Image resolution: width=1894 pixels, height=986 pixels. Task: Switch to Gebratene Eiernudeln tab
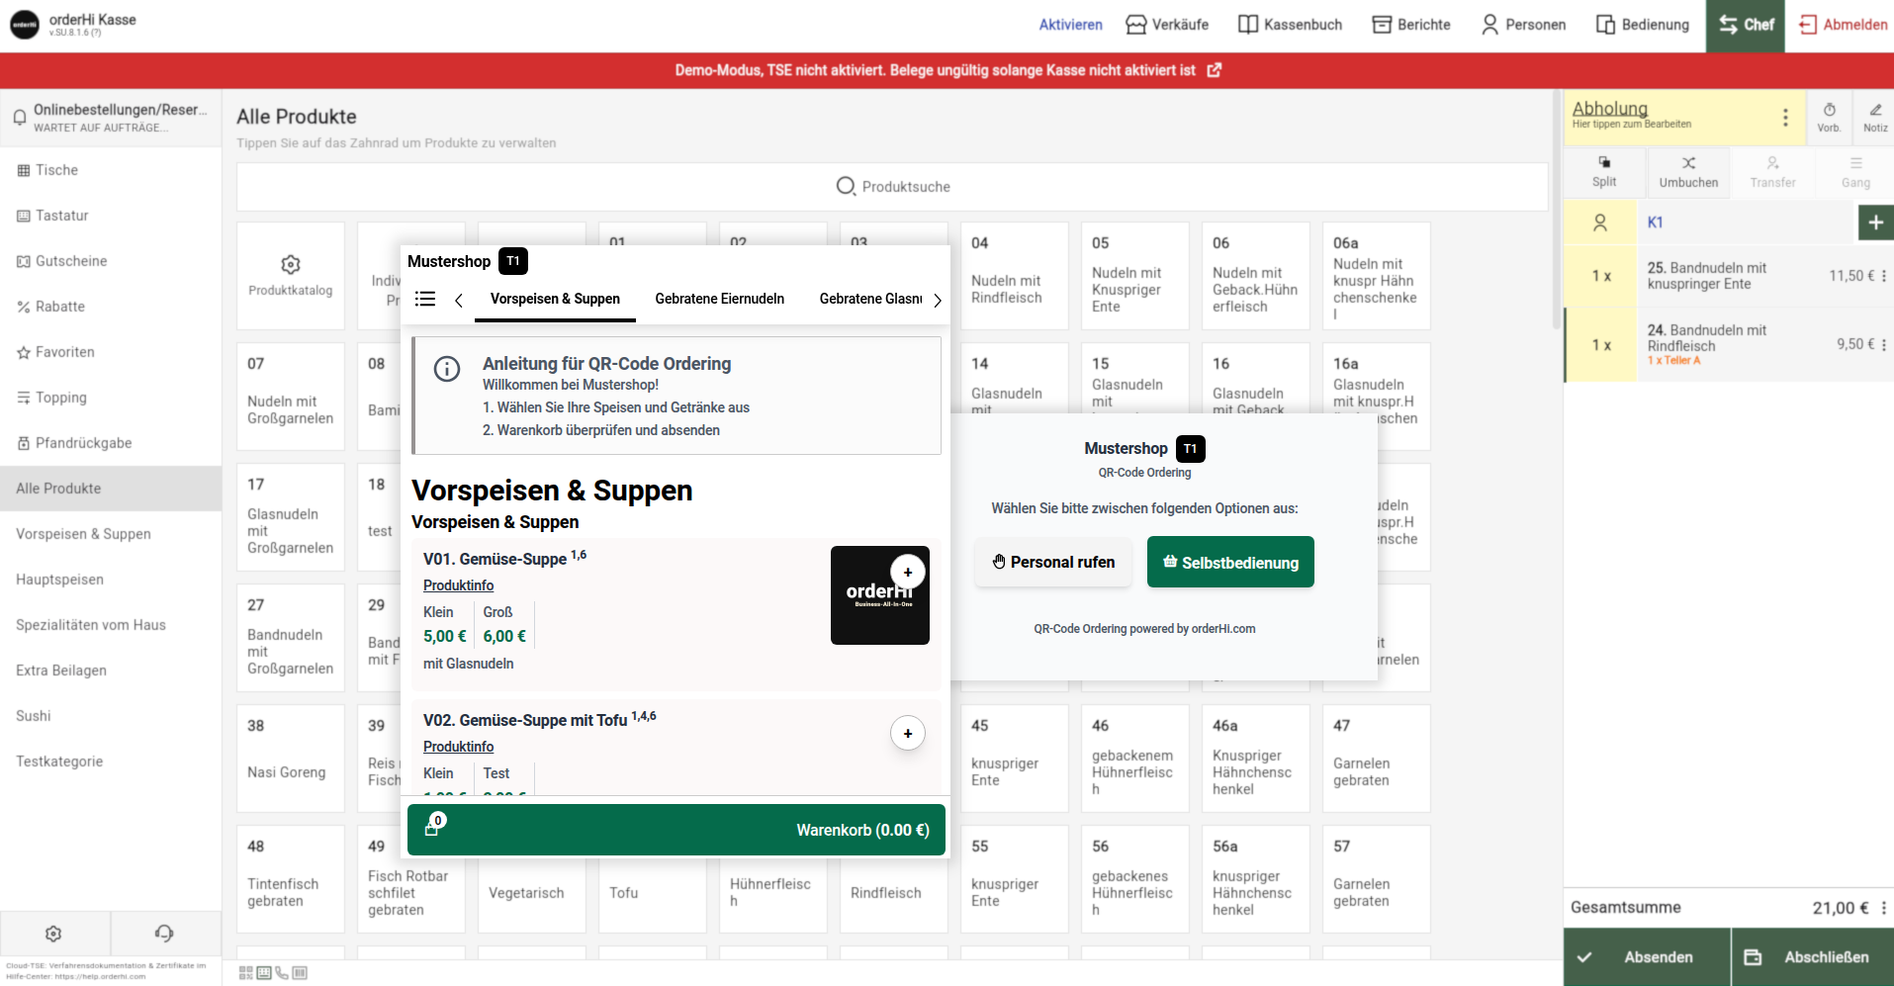[719, 299]
